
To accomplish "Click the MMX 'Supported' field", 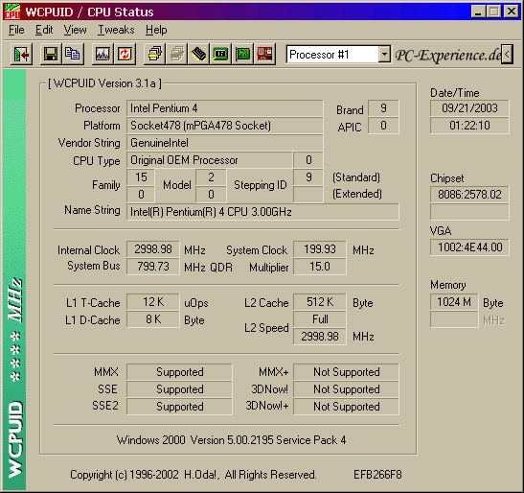I will pos(179,372).
